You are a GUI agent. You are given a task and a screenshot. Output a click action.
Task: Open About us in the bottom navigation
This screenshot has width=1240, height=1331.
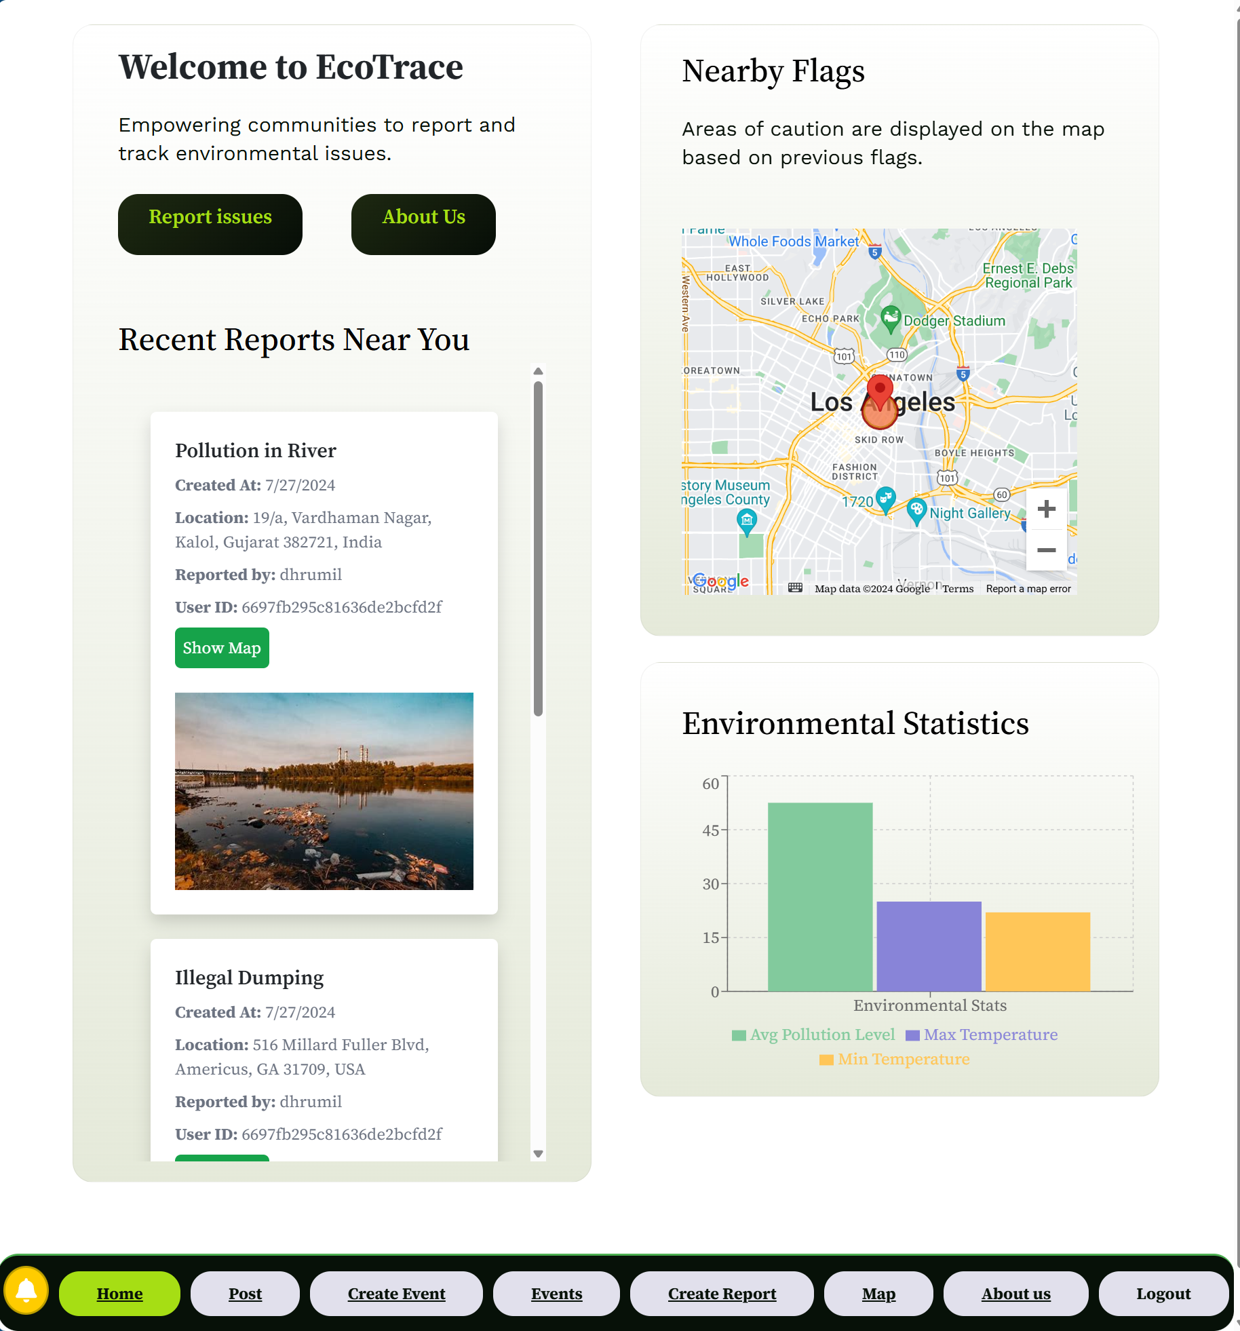[1015, 1294]
